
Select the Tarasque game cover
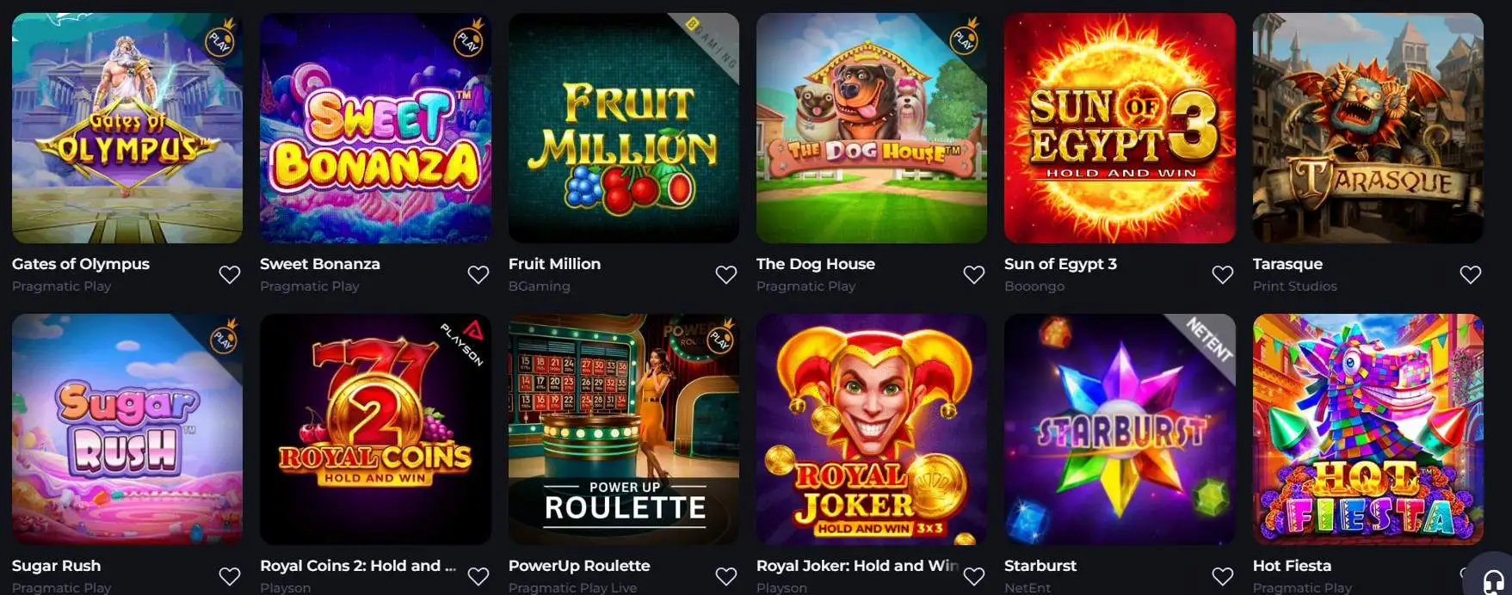tap(1368, 128)
